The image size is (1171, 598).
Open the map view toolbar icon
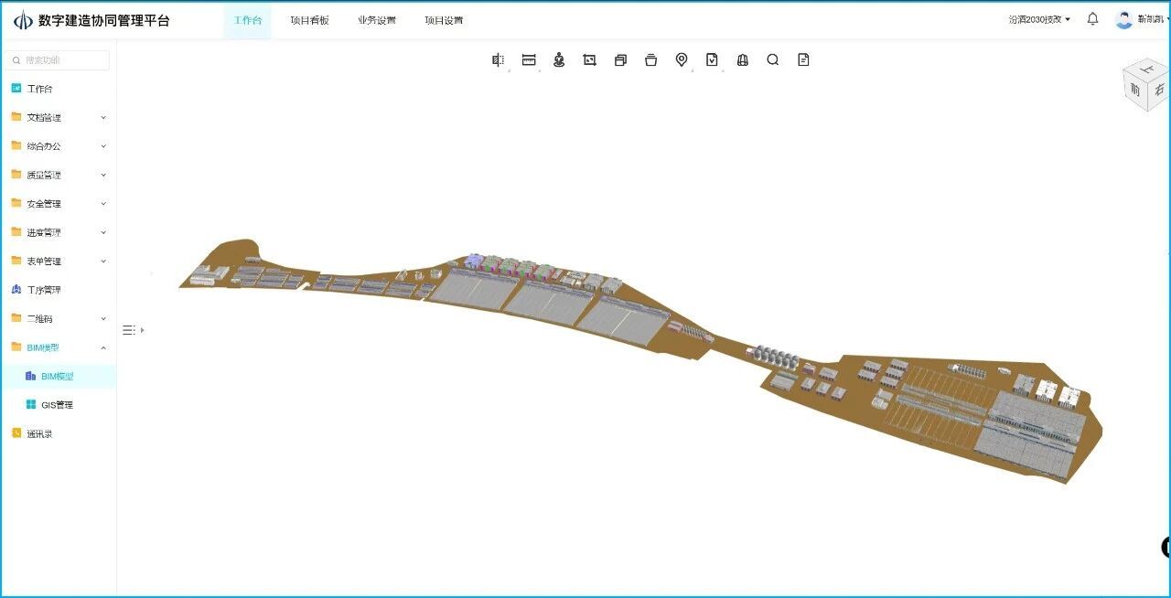point(743,59)
